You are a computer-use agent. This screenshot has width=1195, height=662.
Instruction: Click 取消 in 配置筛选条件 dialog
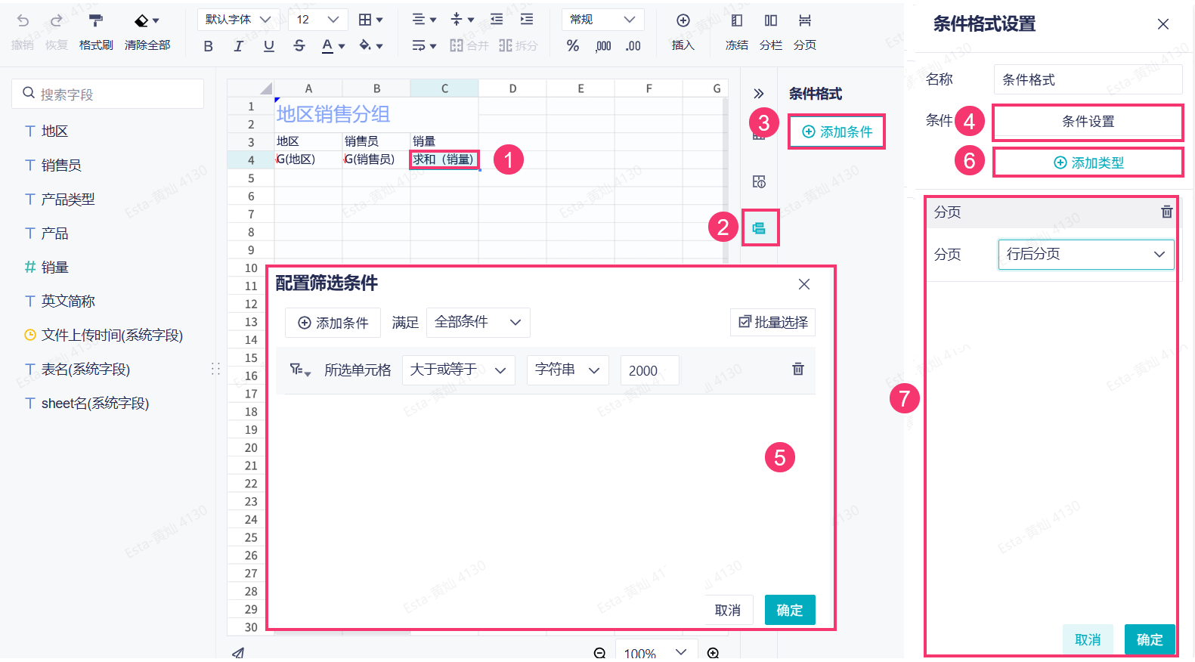tap(728, 610)
